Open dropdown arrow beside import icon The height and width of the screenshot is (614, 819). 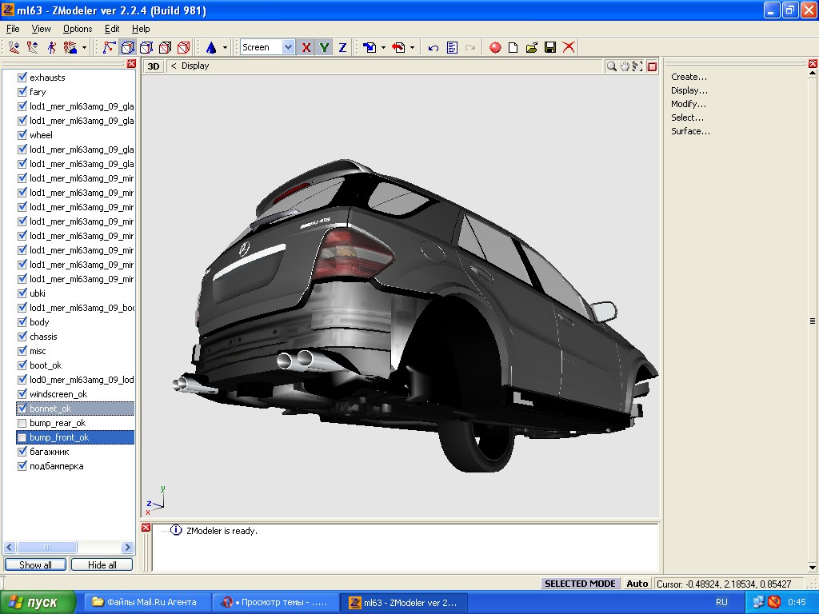click(383, 47)
